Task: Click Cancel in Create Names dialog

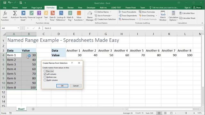Action: pyautogui.click(x=76, y=86)
